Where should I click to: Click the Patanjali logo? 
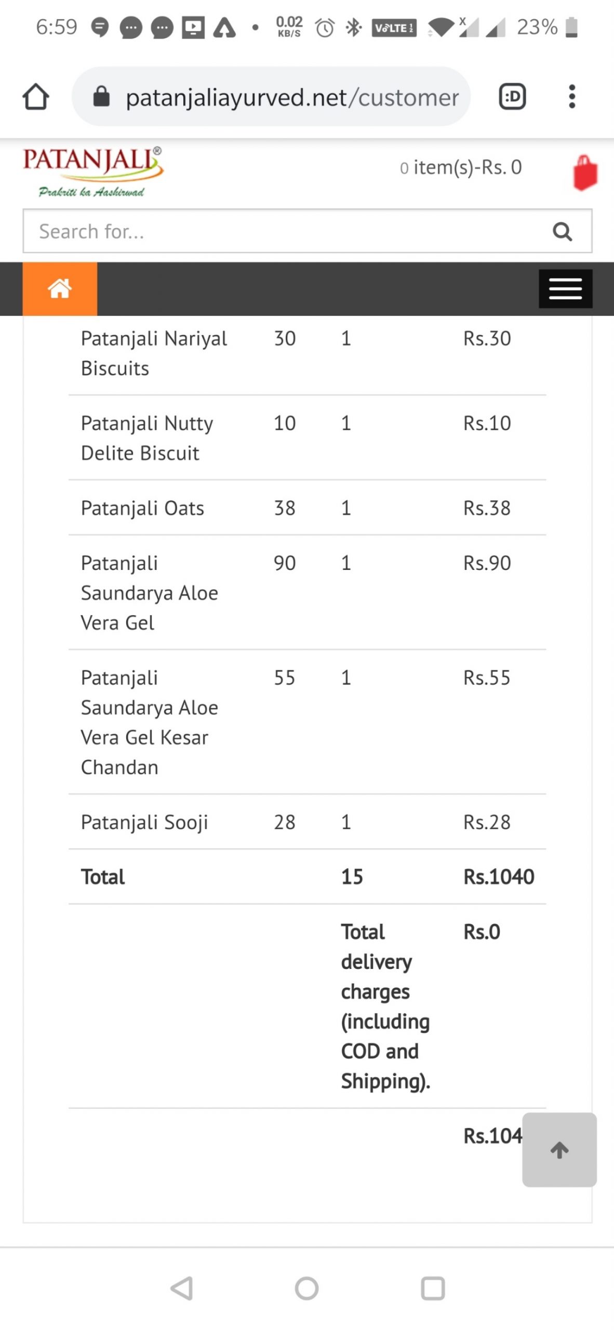coord(92,171)
